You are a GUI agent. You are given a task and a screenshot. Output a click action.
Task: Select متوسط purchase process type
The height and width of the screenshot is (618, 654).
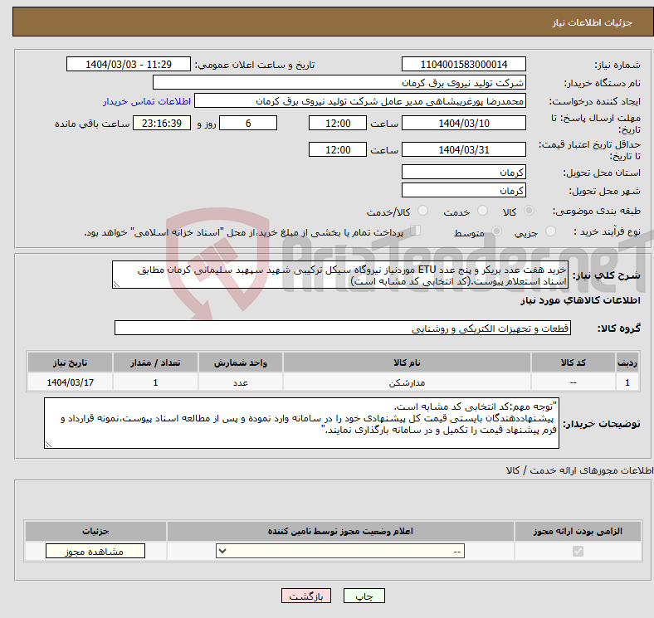[498, 233]
